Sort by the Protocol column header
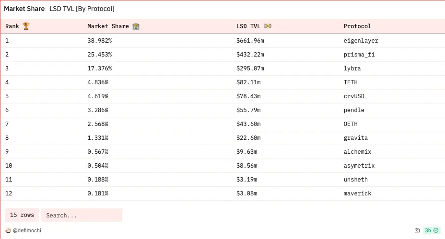Screen dimensions: 445x239 coord(357,26)
